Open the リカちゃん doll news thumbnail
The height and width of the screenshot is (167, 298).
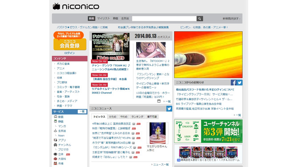[x=157, y=133]
